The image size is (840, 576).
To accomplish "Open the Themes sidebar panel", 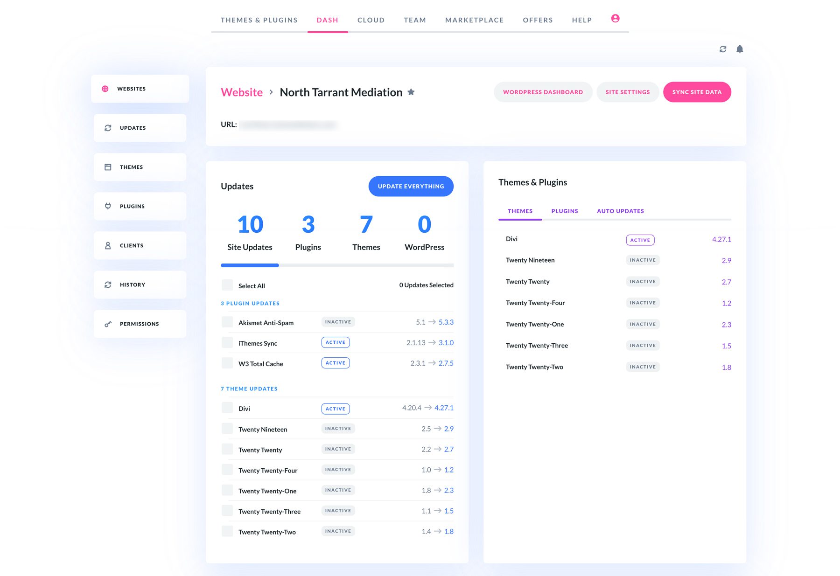I will [x=140, y=167].
